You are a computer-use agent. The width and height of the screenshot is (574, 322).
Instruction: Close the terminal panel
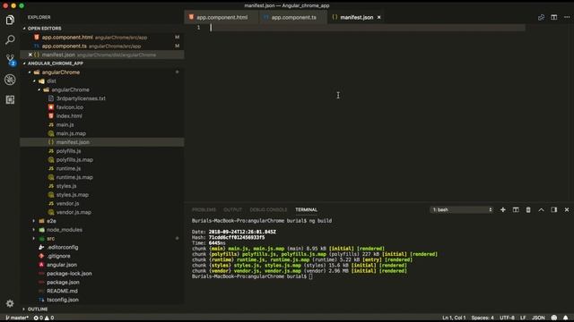pyautogui.click(x=567, y=209)
